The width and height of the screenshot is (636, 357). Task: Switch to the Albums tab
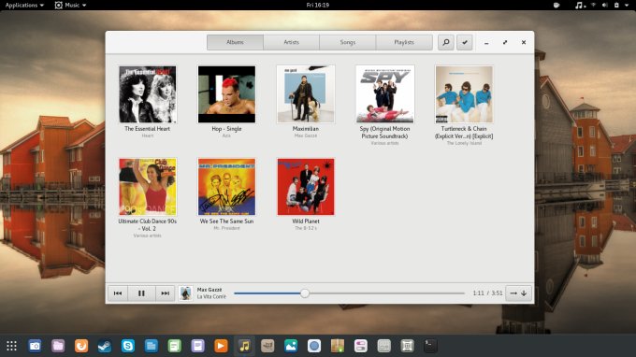tap(235, 42)
